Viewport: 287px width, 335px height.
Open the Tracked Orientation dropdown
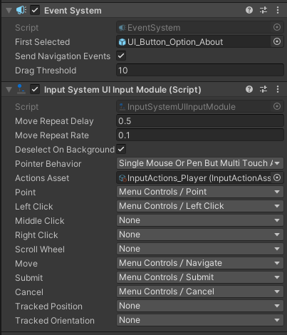(200, 320)
